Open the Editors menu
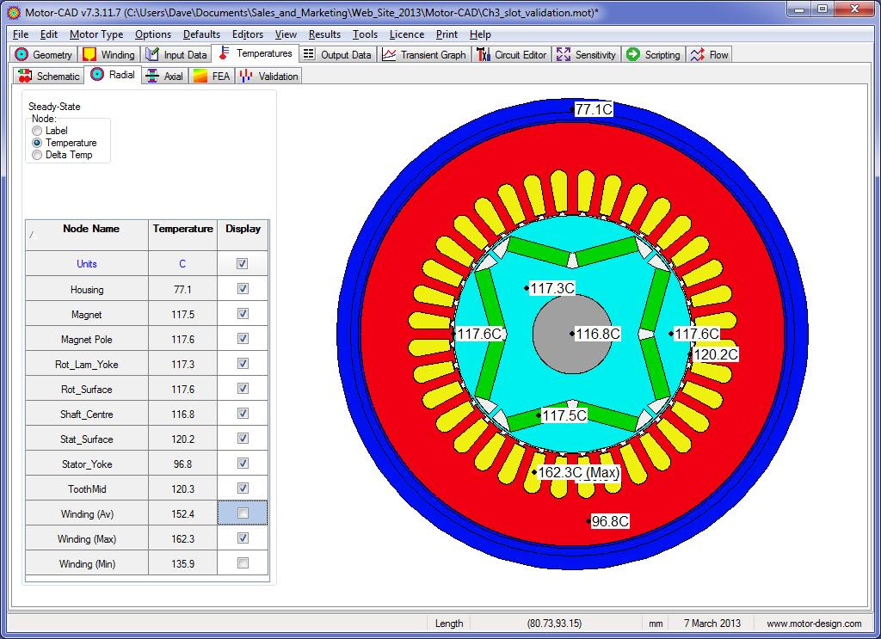881x639 pixels. pyautogui.click(x=247, y=34)
